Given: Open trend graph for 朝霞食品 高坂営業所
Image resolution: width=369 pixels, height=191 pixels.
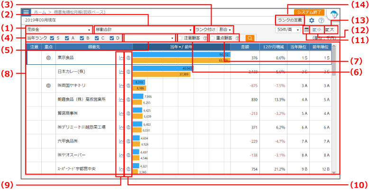Looking at the screenshot, I should 121,99.
